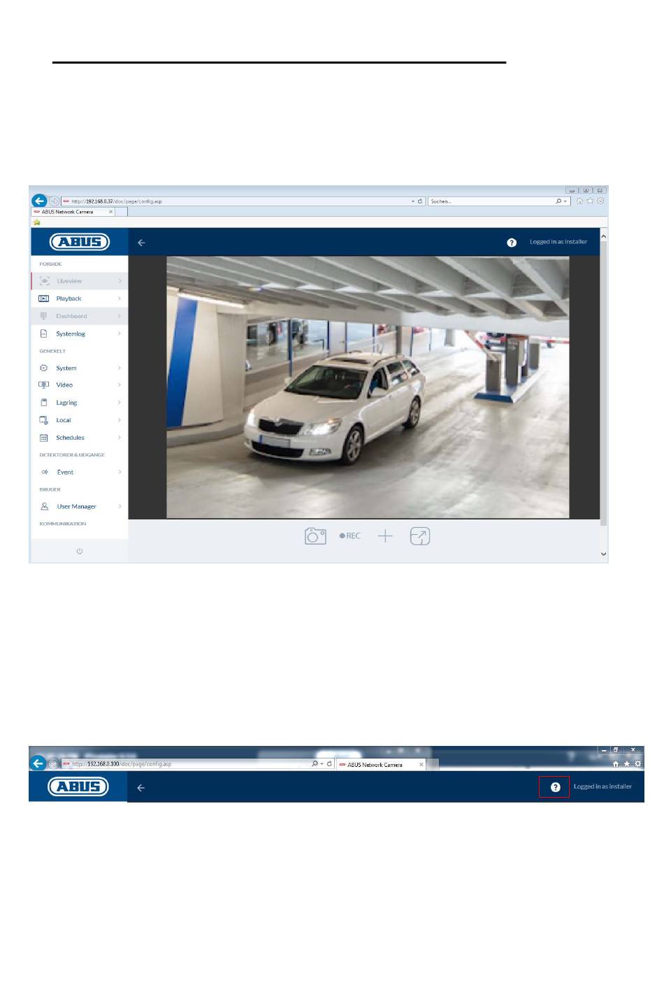
Task: Click the Event arrow icon in sidebar
Action: pyautogui.click(x=45, y=473)
